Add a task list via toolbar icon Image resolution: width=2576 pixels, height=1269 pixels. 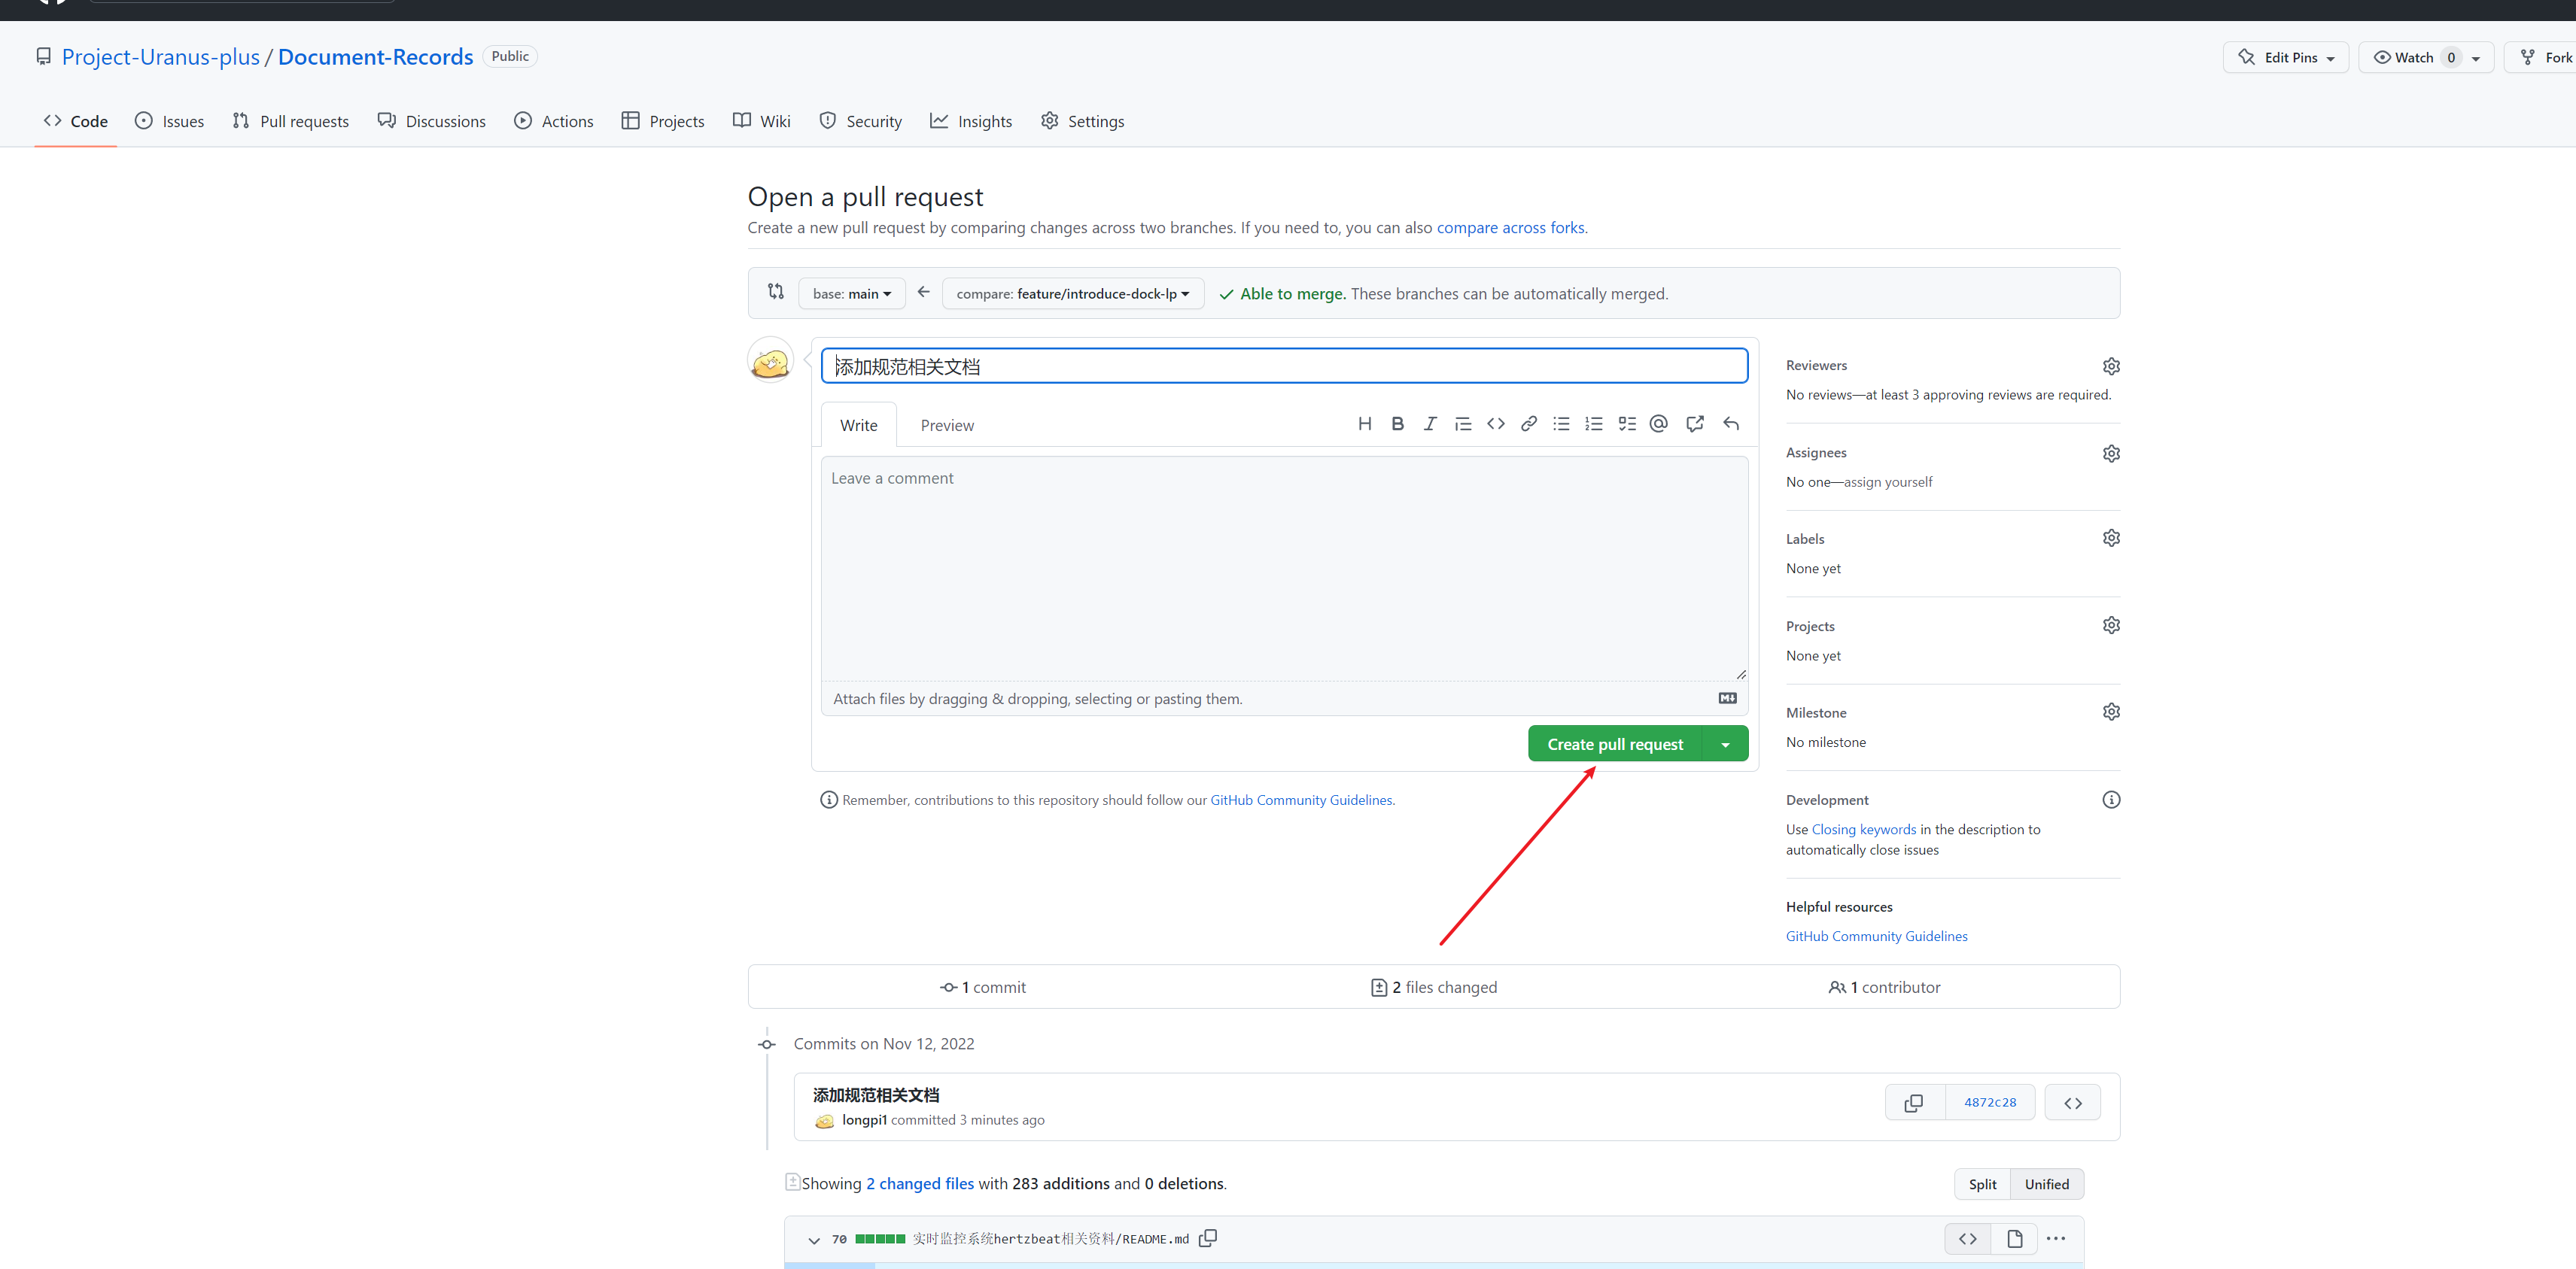pos(1627,424)
